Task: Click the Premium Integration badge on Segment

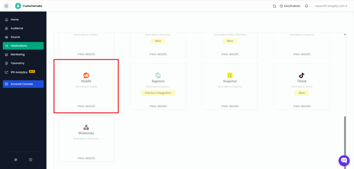Action: pos(158,93)
